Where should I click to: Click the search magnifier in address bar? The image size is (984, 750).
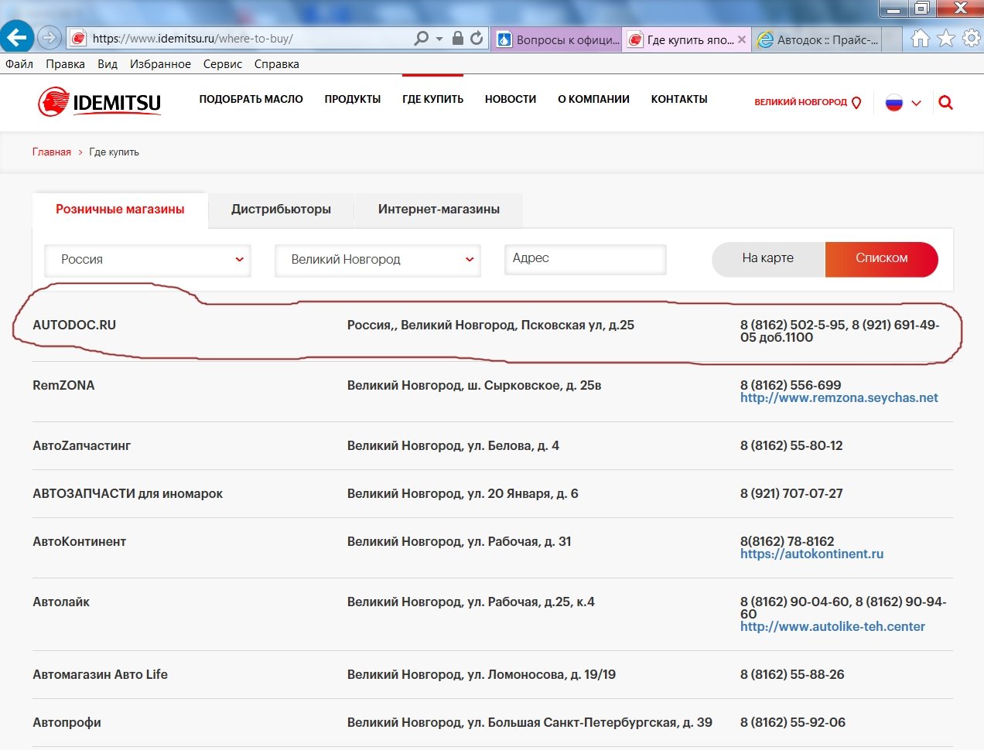tap(422, 38)
